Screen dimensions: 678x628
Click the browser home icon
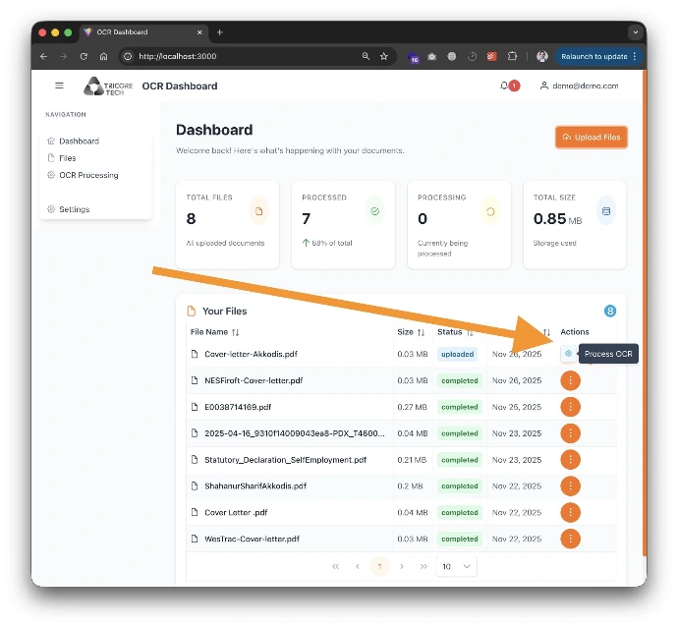point(103,57)
